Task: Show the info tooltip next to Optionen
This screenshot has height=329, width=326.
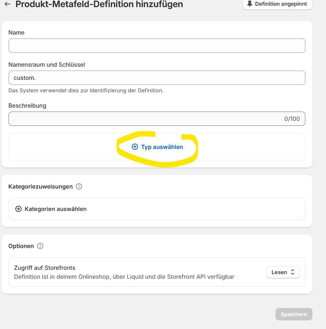Action: pos(40,246)
